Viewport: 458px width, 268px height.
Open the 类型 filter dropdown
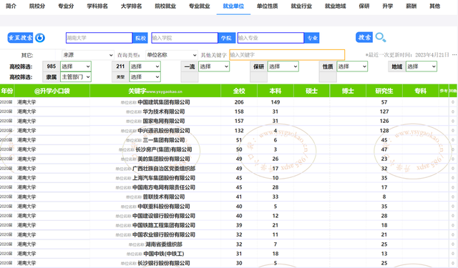tap(145, 77)
